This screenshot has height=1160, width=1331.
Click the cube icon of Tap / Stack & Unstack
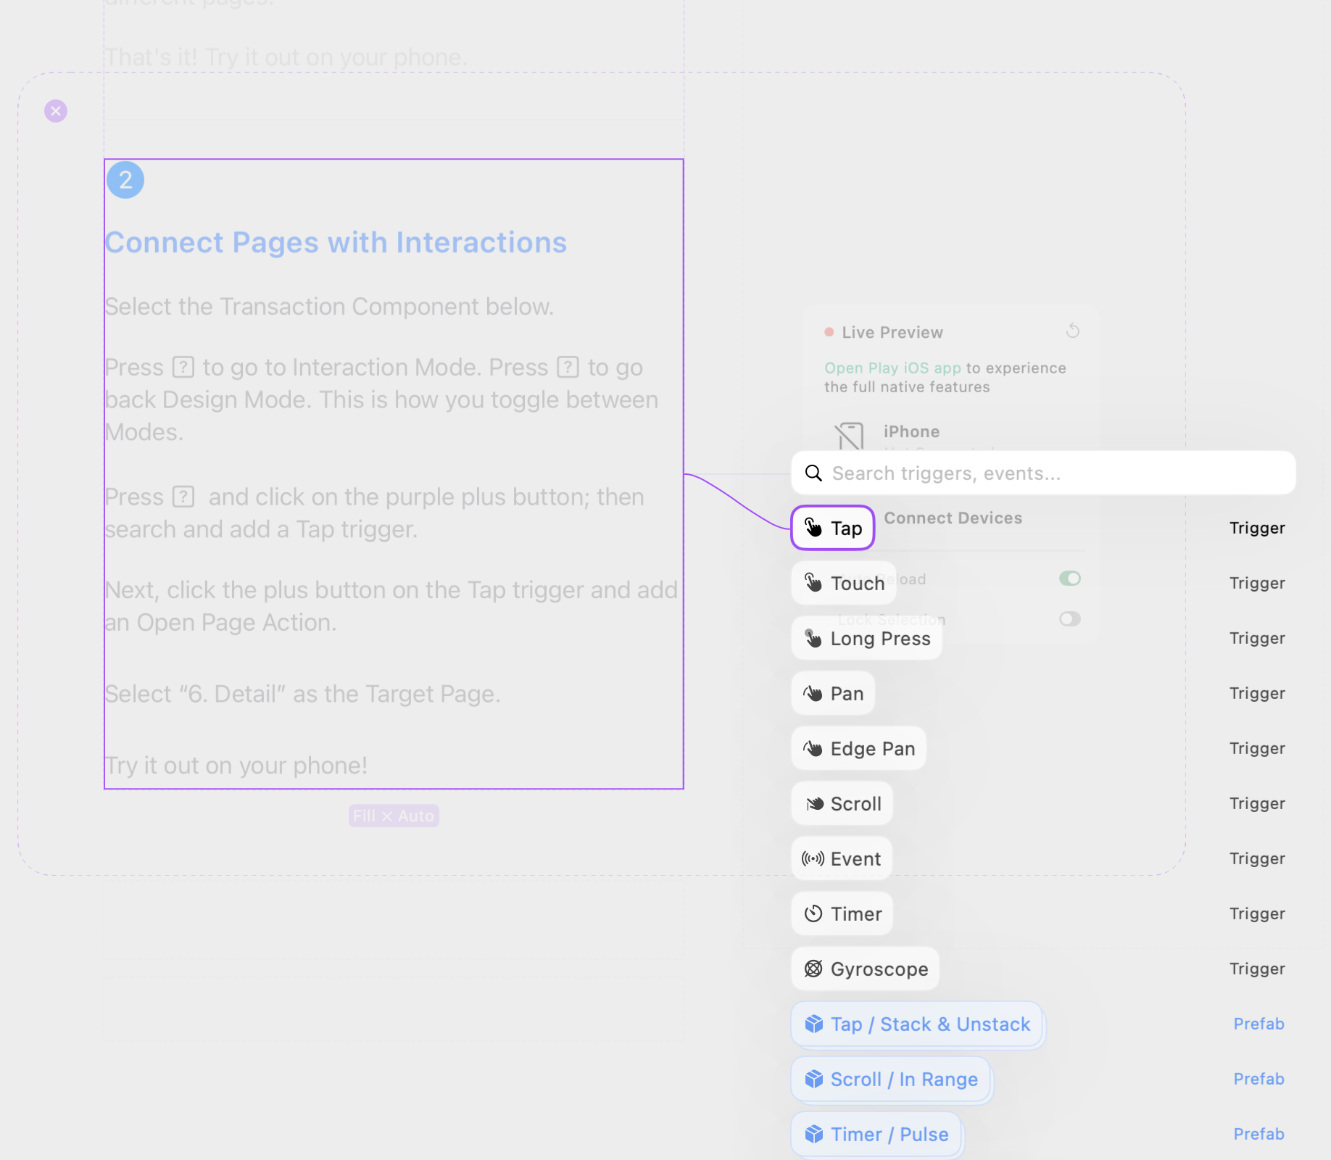813,1024
